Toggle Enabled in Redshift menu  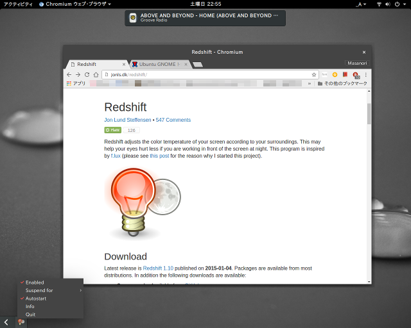point(50,283)
